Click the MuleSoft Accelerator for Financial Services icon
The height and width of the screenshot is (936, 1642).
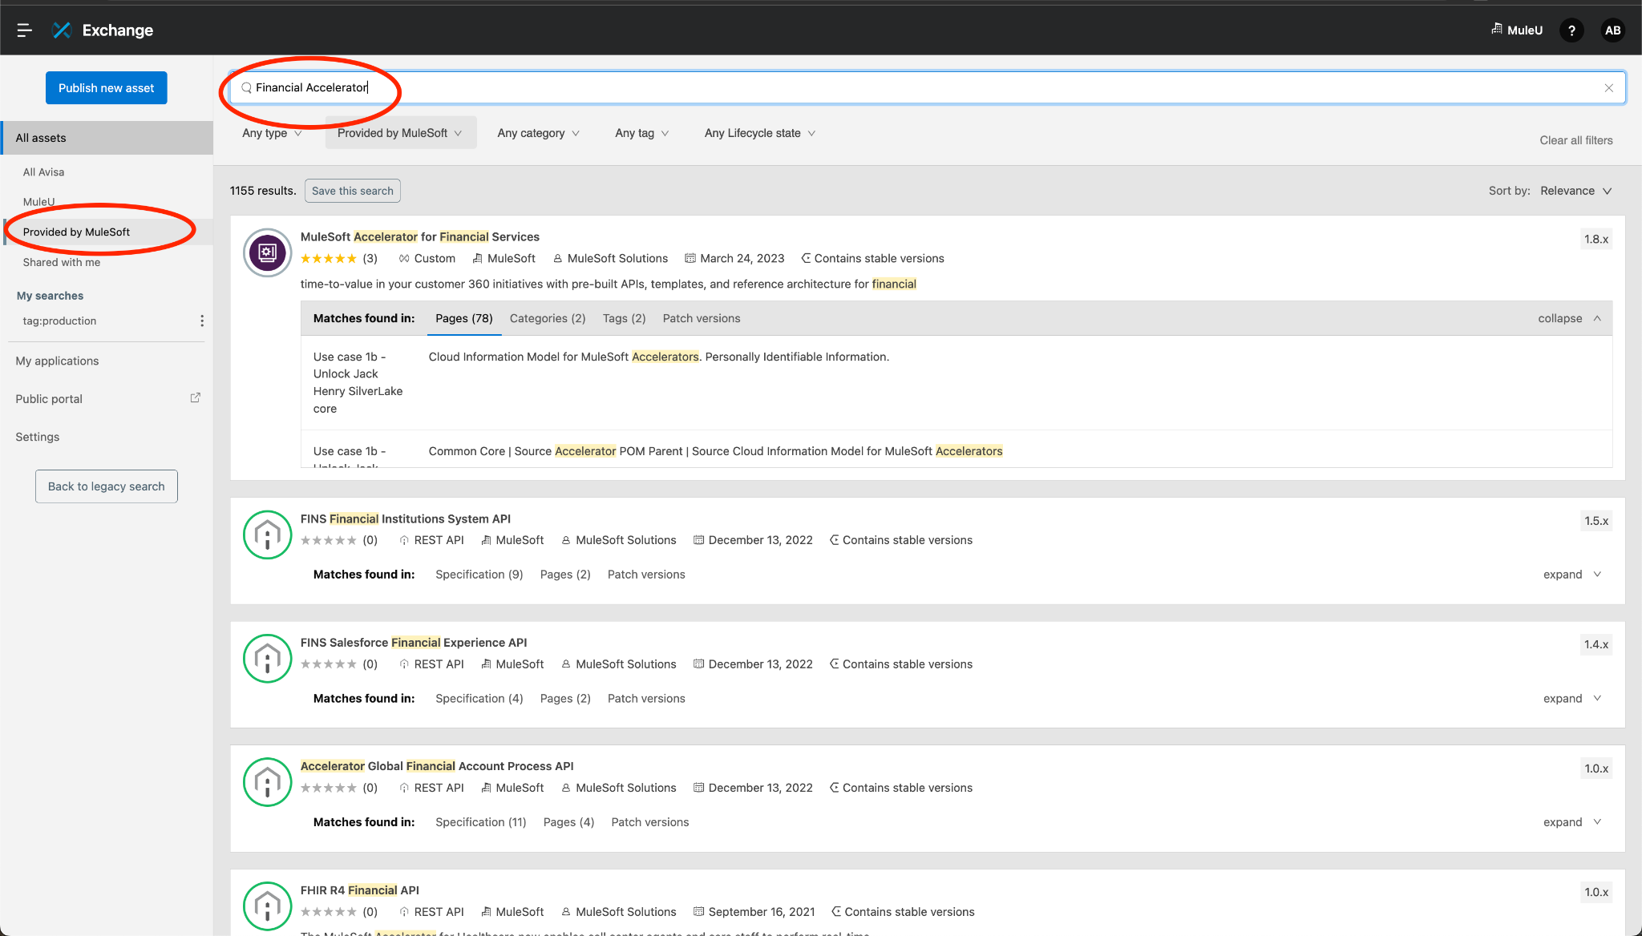(267, 253)
